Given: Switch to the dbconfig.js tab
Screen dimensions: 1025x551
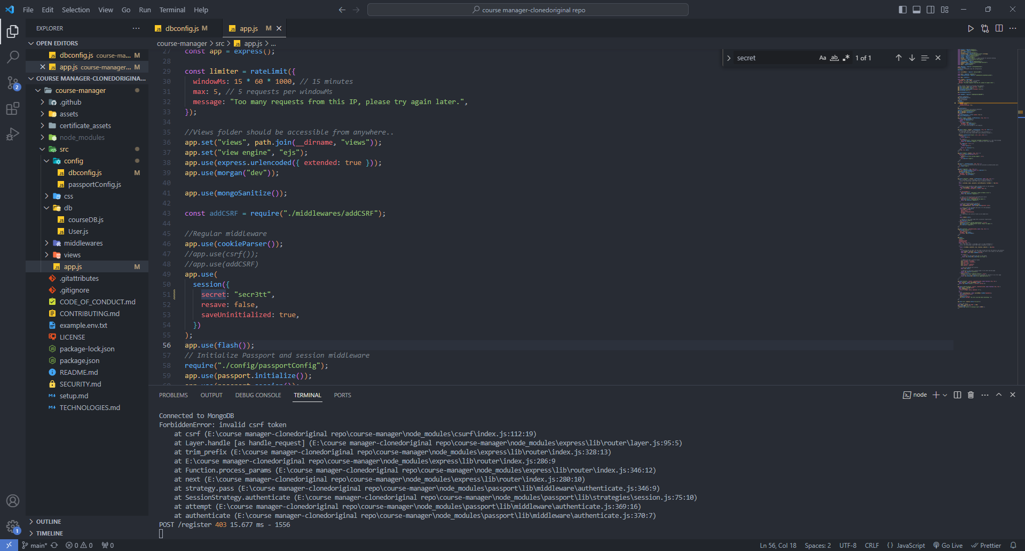Looking at the screenshot, I should click(185, 28).
